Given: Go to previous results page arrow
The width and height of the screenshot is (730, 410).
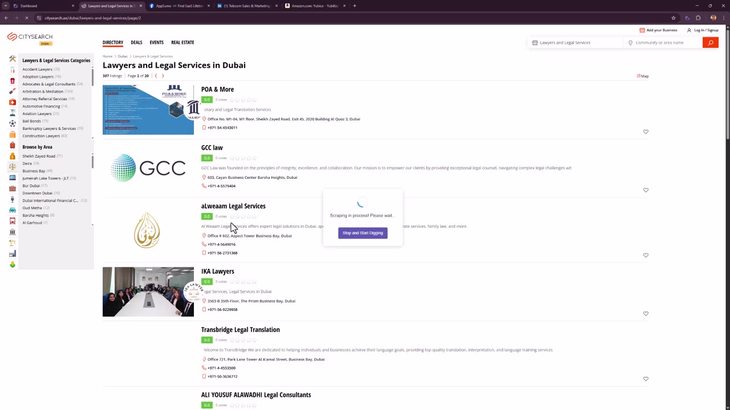Looking at the screenshot, I should [x=156, y=76].
